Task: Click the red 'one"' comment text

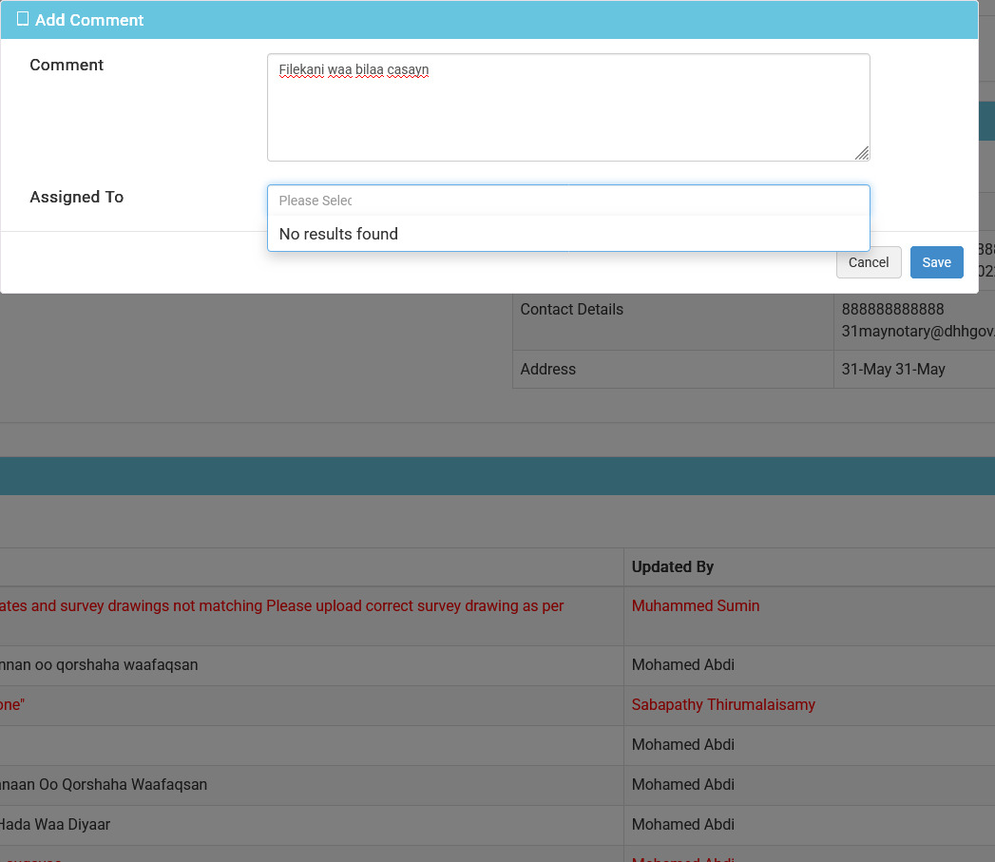Action: [x=12, y=704]
